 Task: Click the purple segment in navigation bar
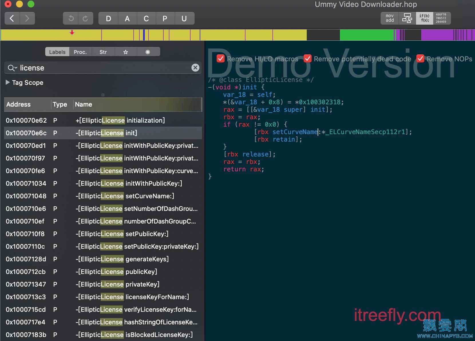pyautogui.click(x=437, y=35)
